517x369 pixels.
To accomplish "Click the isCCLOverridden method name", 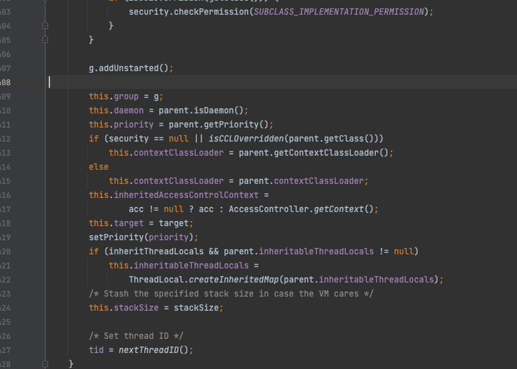I will (x=246, y=138).
